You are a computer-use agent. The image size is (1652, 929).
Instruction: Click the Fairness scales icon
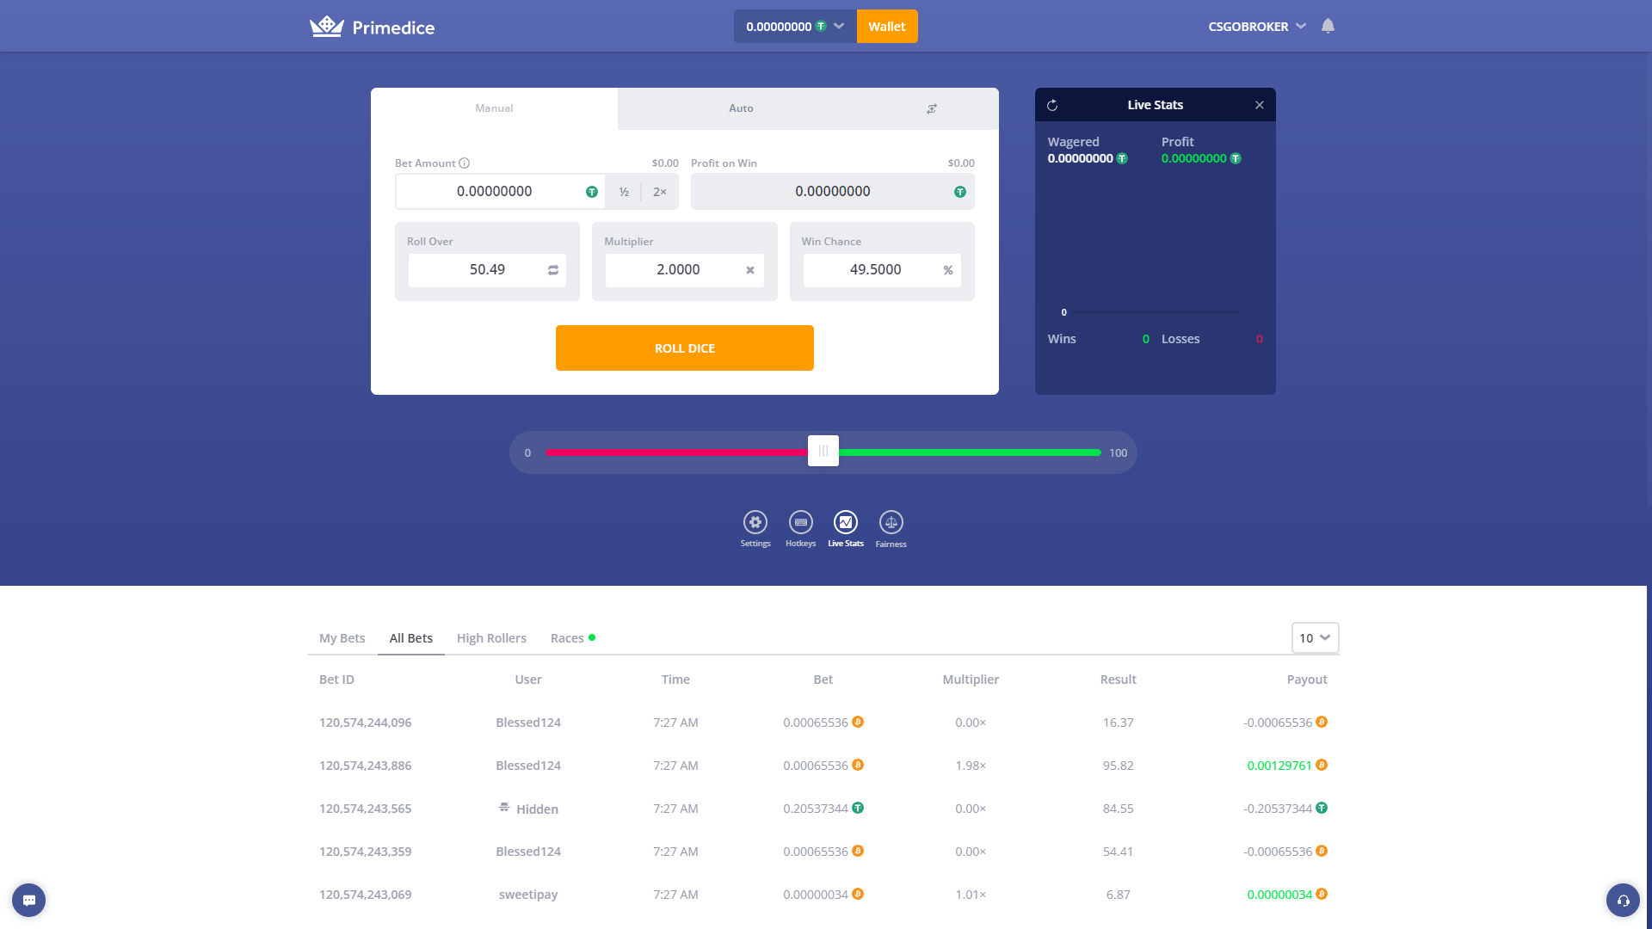891,522
